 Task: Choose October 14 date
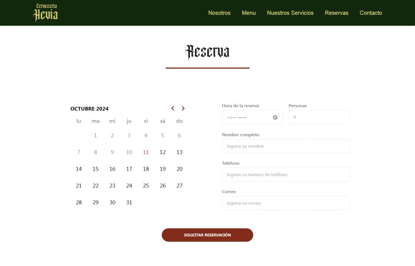(x=79, y=169)
